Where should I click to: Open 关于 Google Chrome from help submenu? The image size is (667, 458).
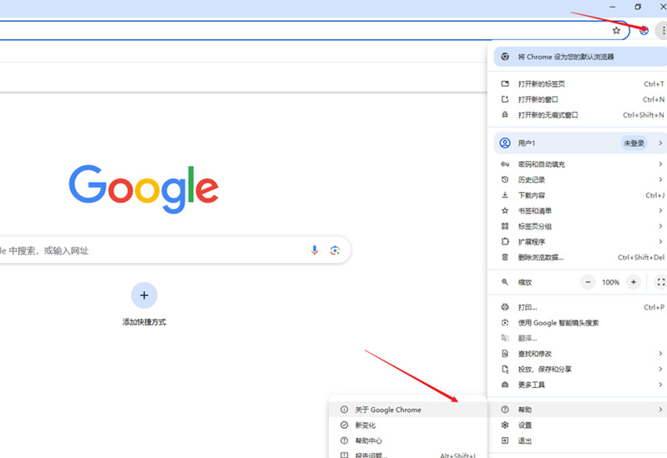coord(387,410)
